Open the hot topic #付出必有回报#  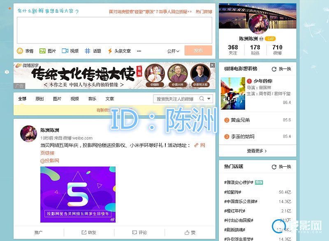pos(239,220)
